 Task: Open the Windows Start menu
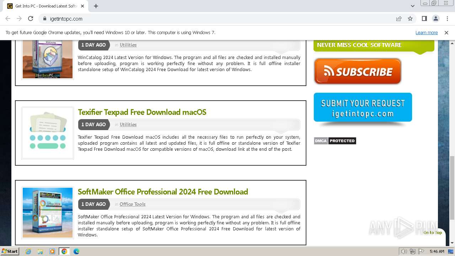tap(10, 251)
